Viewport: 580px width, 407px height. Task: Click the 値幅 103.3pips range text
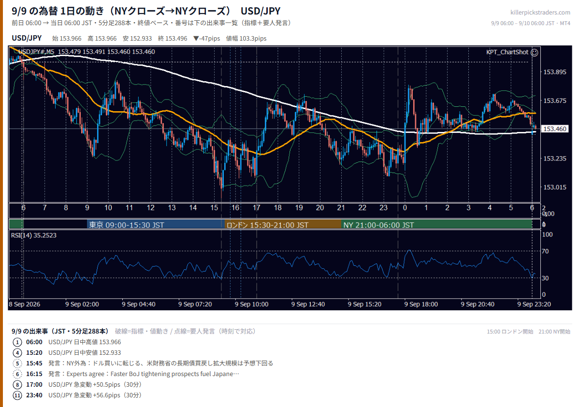pyautogui.click(x=246, y=38)
